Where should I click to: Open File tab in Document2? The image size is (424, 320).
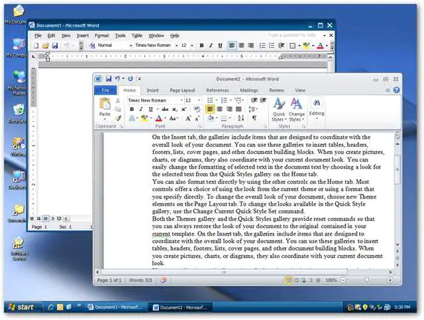coord(105,91)
